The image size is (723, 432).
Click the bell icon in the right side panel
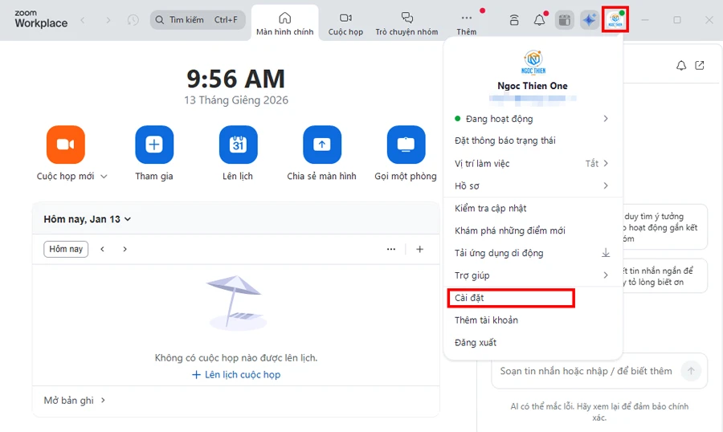[x=681, y=66]
